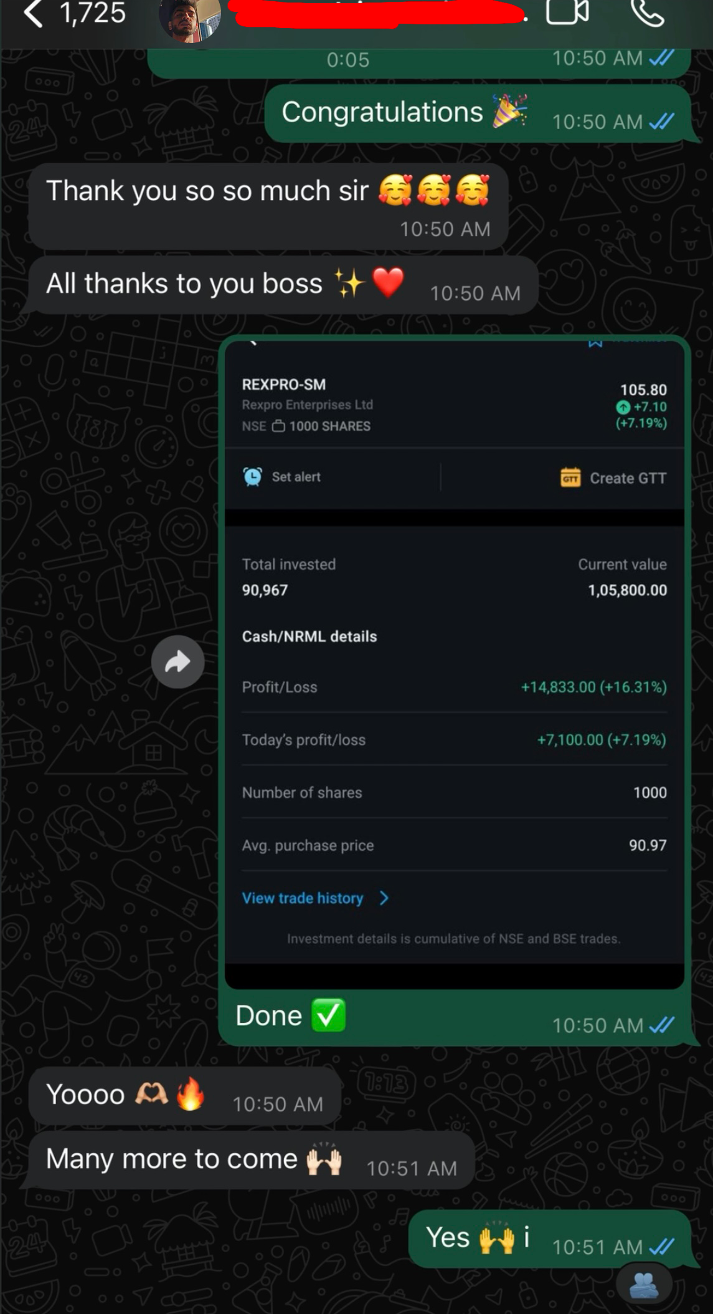Tap the Create GTT button label

tap(628, 478)
